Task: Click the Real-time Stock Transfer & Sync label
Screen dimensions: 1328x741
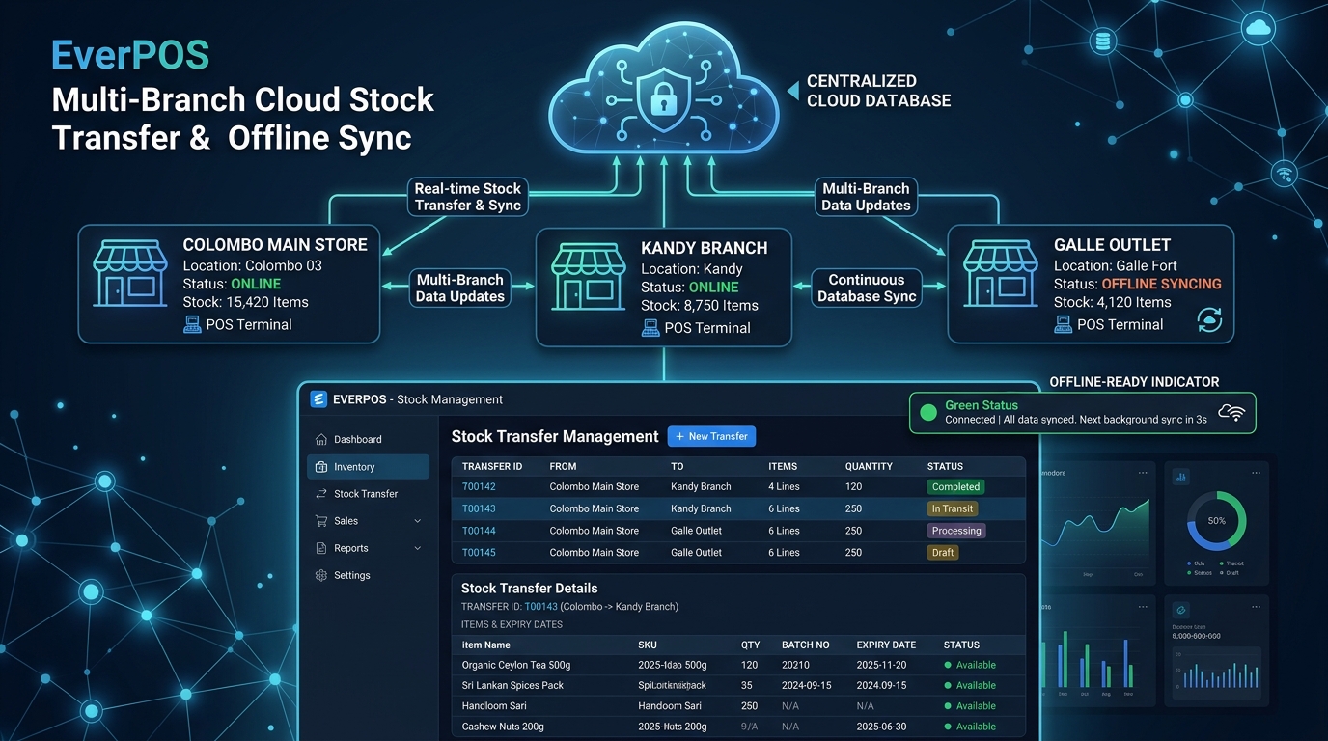Action: pos(468,197)
